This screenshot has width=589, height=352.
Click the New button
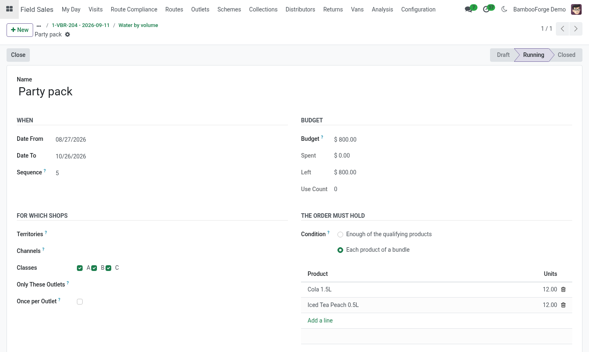[20, 30]
